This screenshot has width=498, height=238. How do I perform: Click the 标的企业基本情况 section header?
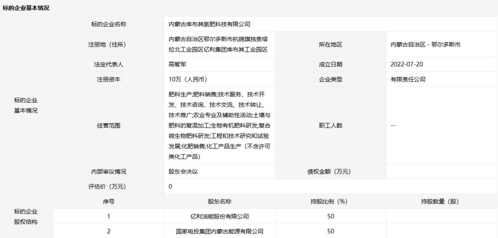coord(26,8)
